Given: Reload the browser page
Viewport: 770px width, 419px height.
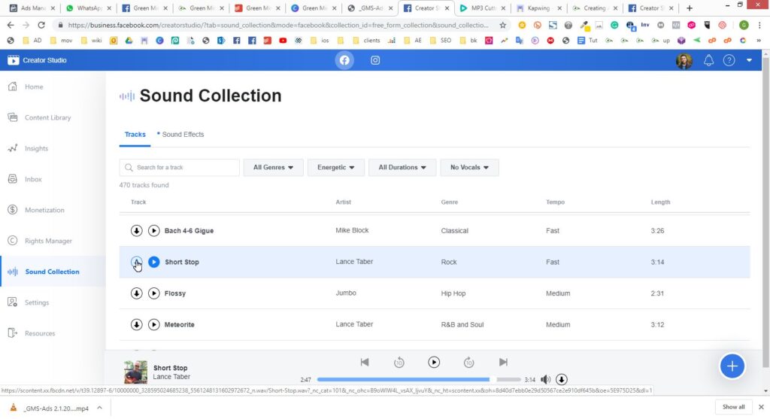Looking at the screenshot, I should pyautogui.click(x=41, y=25).
